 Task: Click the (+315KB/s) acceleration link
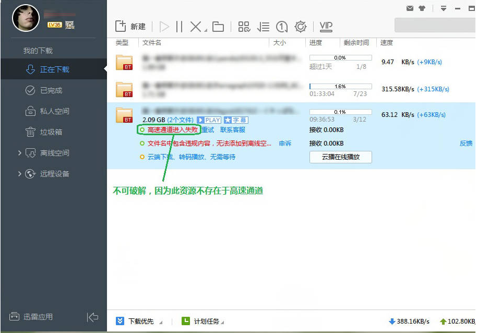pyautogui.click(x=433, y=89)
